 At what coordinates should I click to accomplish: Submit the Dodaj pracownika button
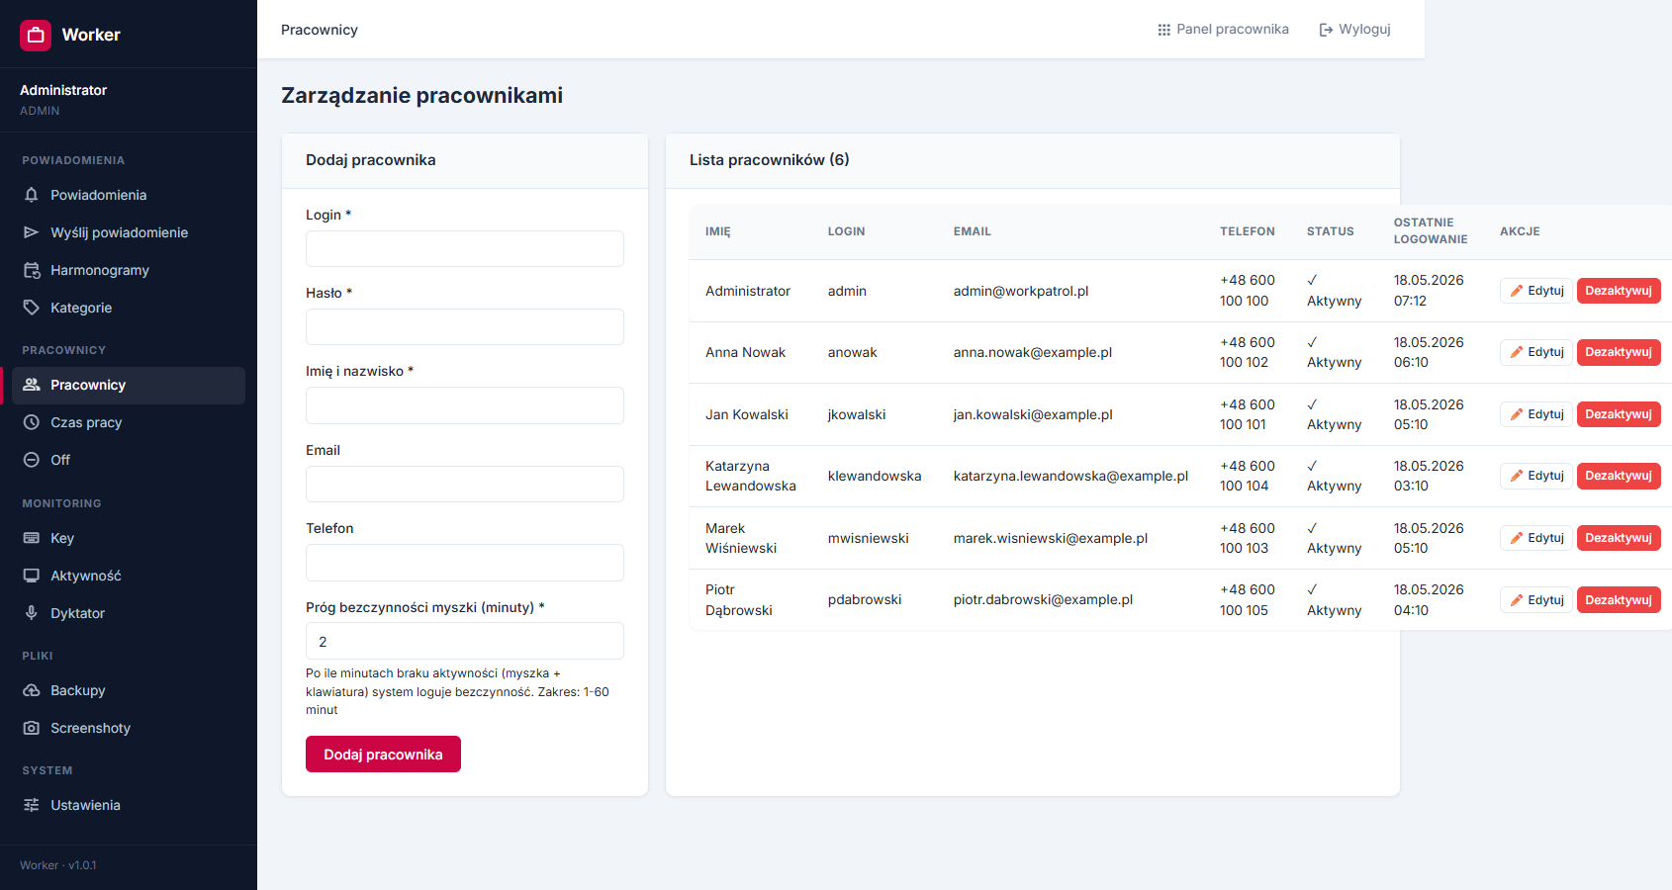pos(383,755)
